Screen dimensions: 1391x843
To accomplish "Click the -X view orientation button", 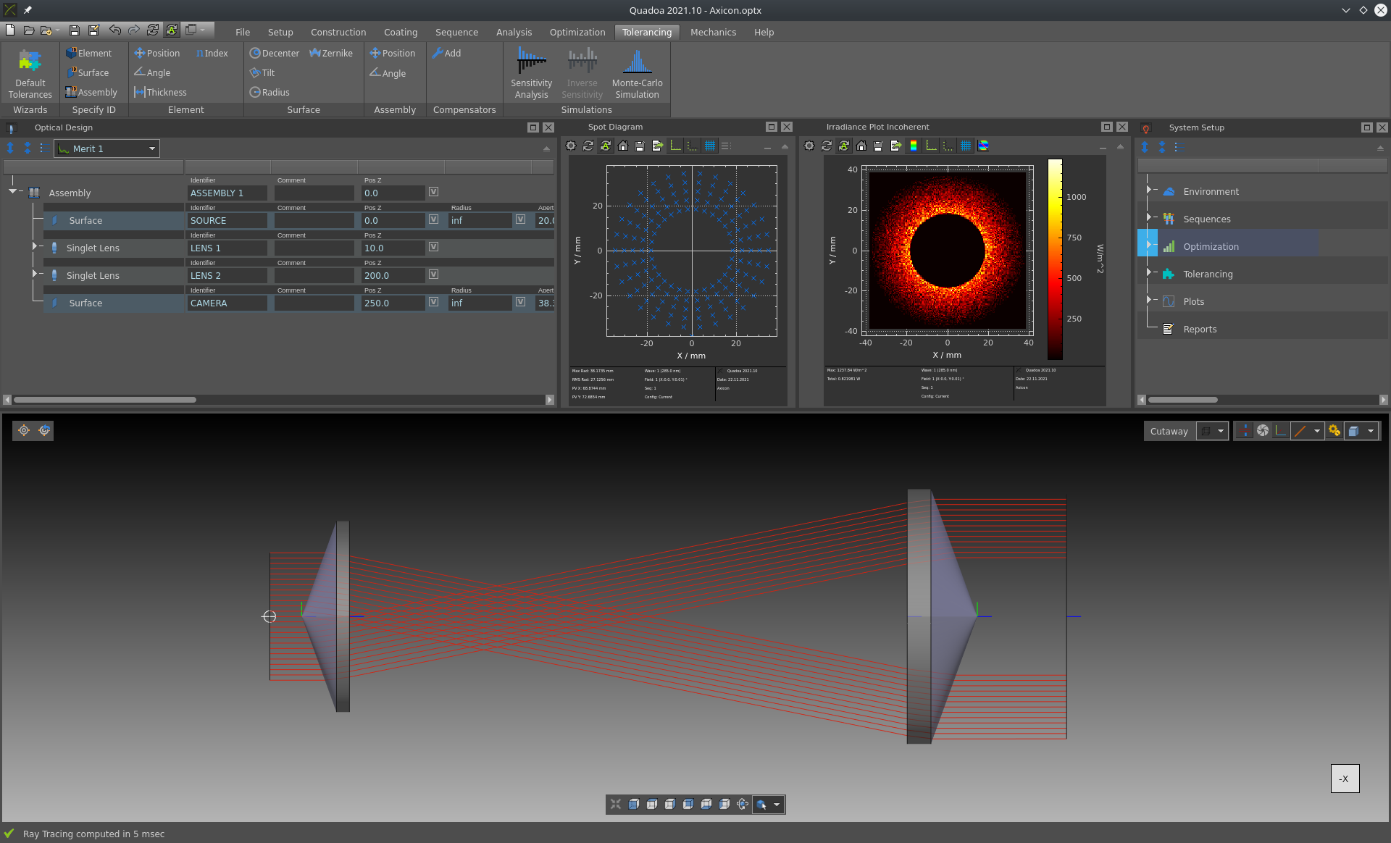I will 1345,779.
